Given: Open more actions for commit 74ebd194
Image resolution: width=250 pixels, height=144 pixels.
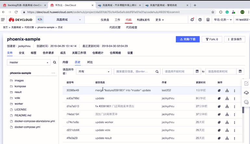Looking at the screenshot, I should pyautogui.click(x=234, y=115).
